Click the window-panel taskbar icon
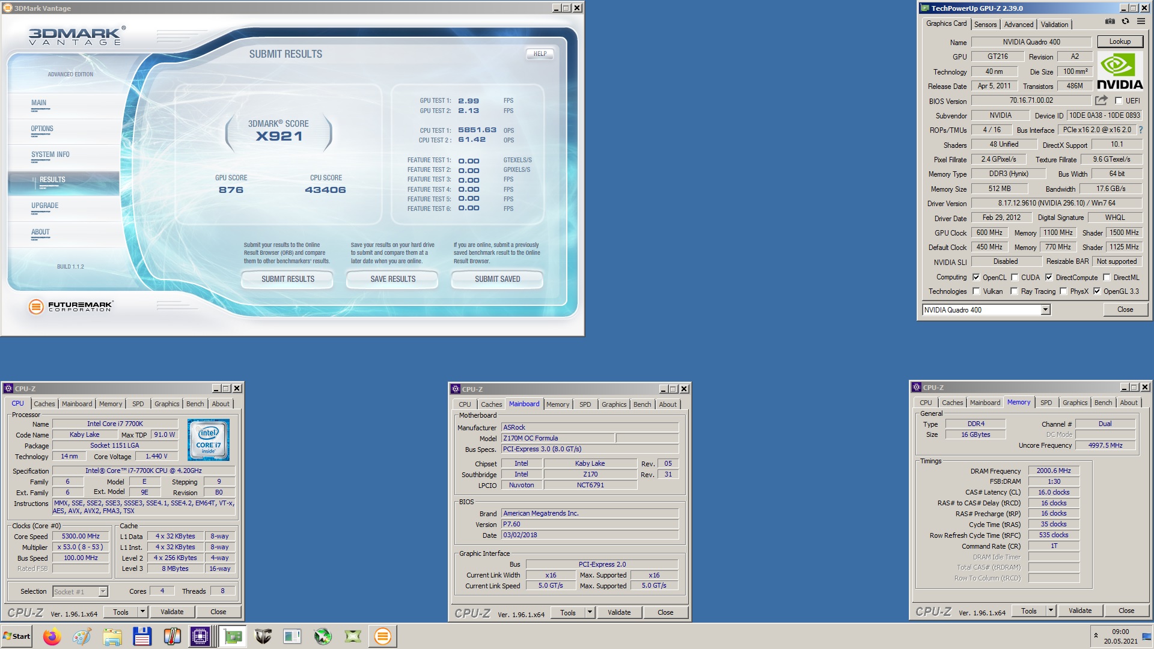Image resolution: width=1154 pixels, height=649 pixels. pyautogui.click(x=292, y=636)
